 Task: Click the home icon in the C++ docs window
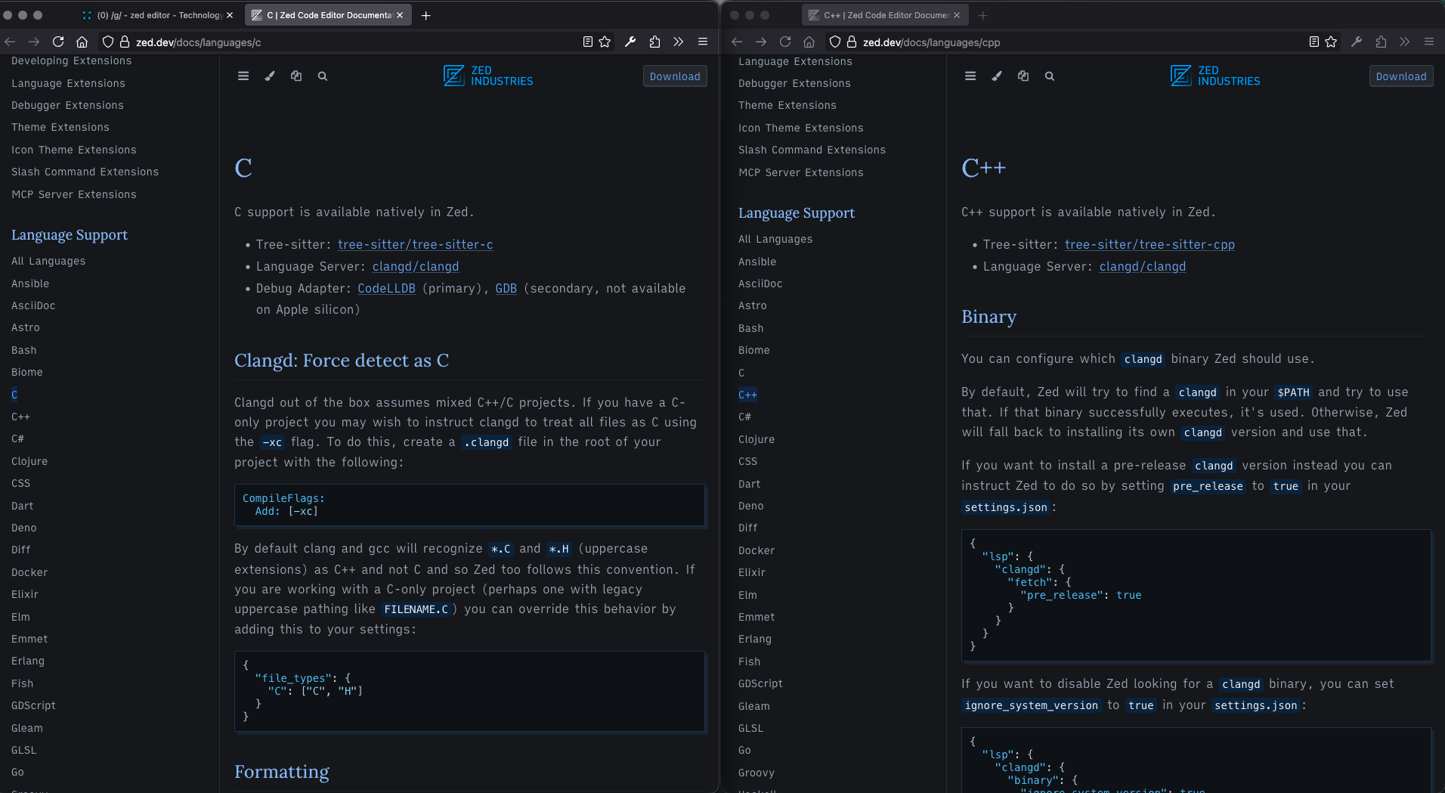pyautogui.click(x=809, y=42)
